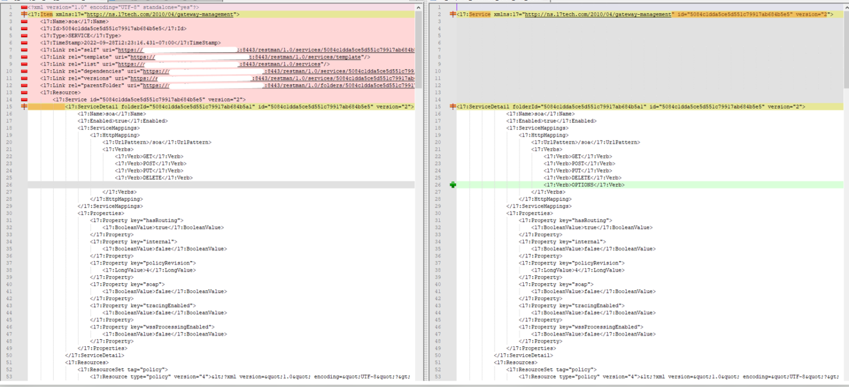Click the changed marker on right pane ServiceDetail line
The image size is (849, 387).
[453, 107]
